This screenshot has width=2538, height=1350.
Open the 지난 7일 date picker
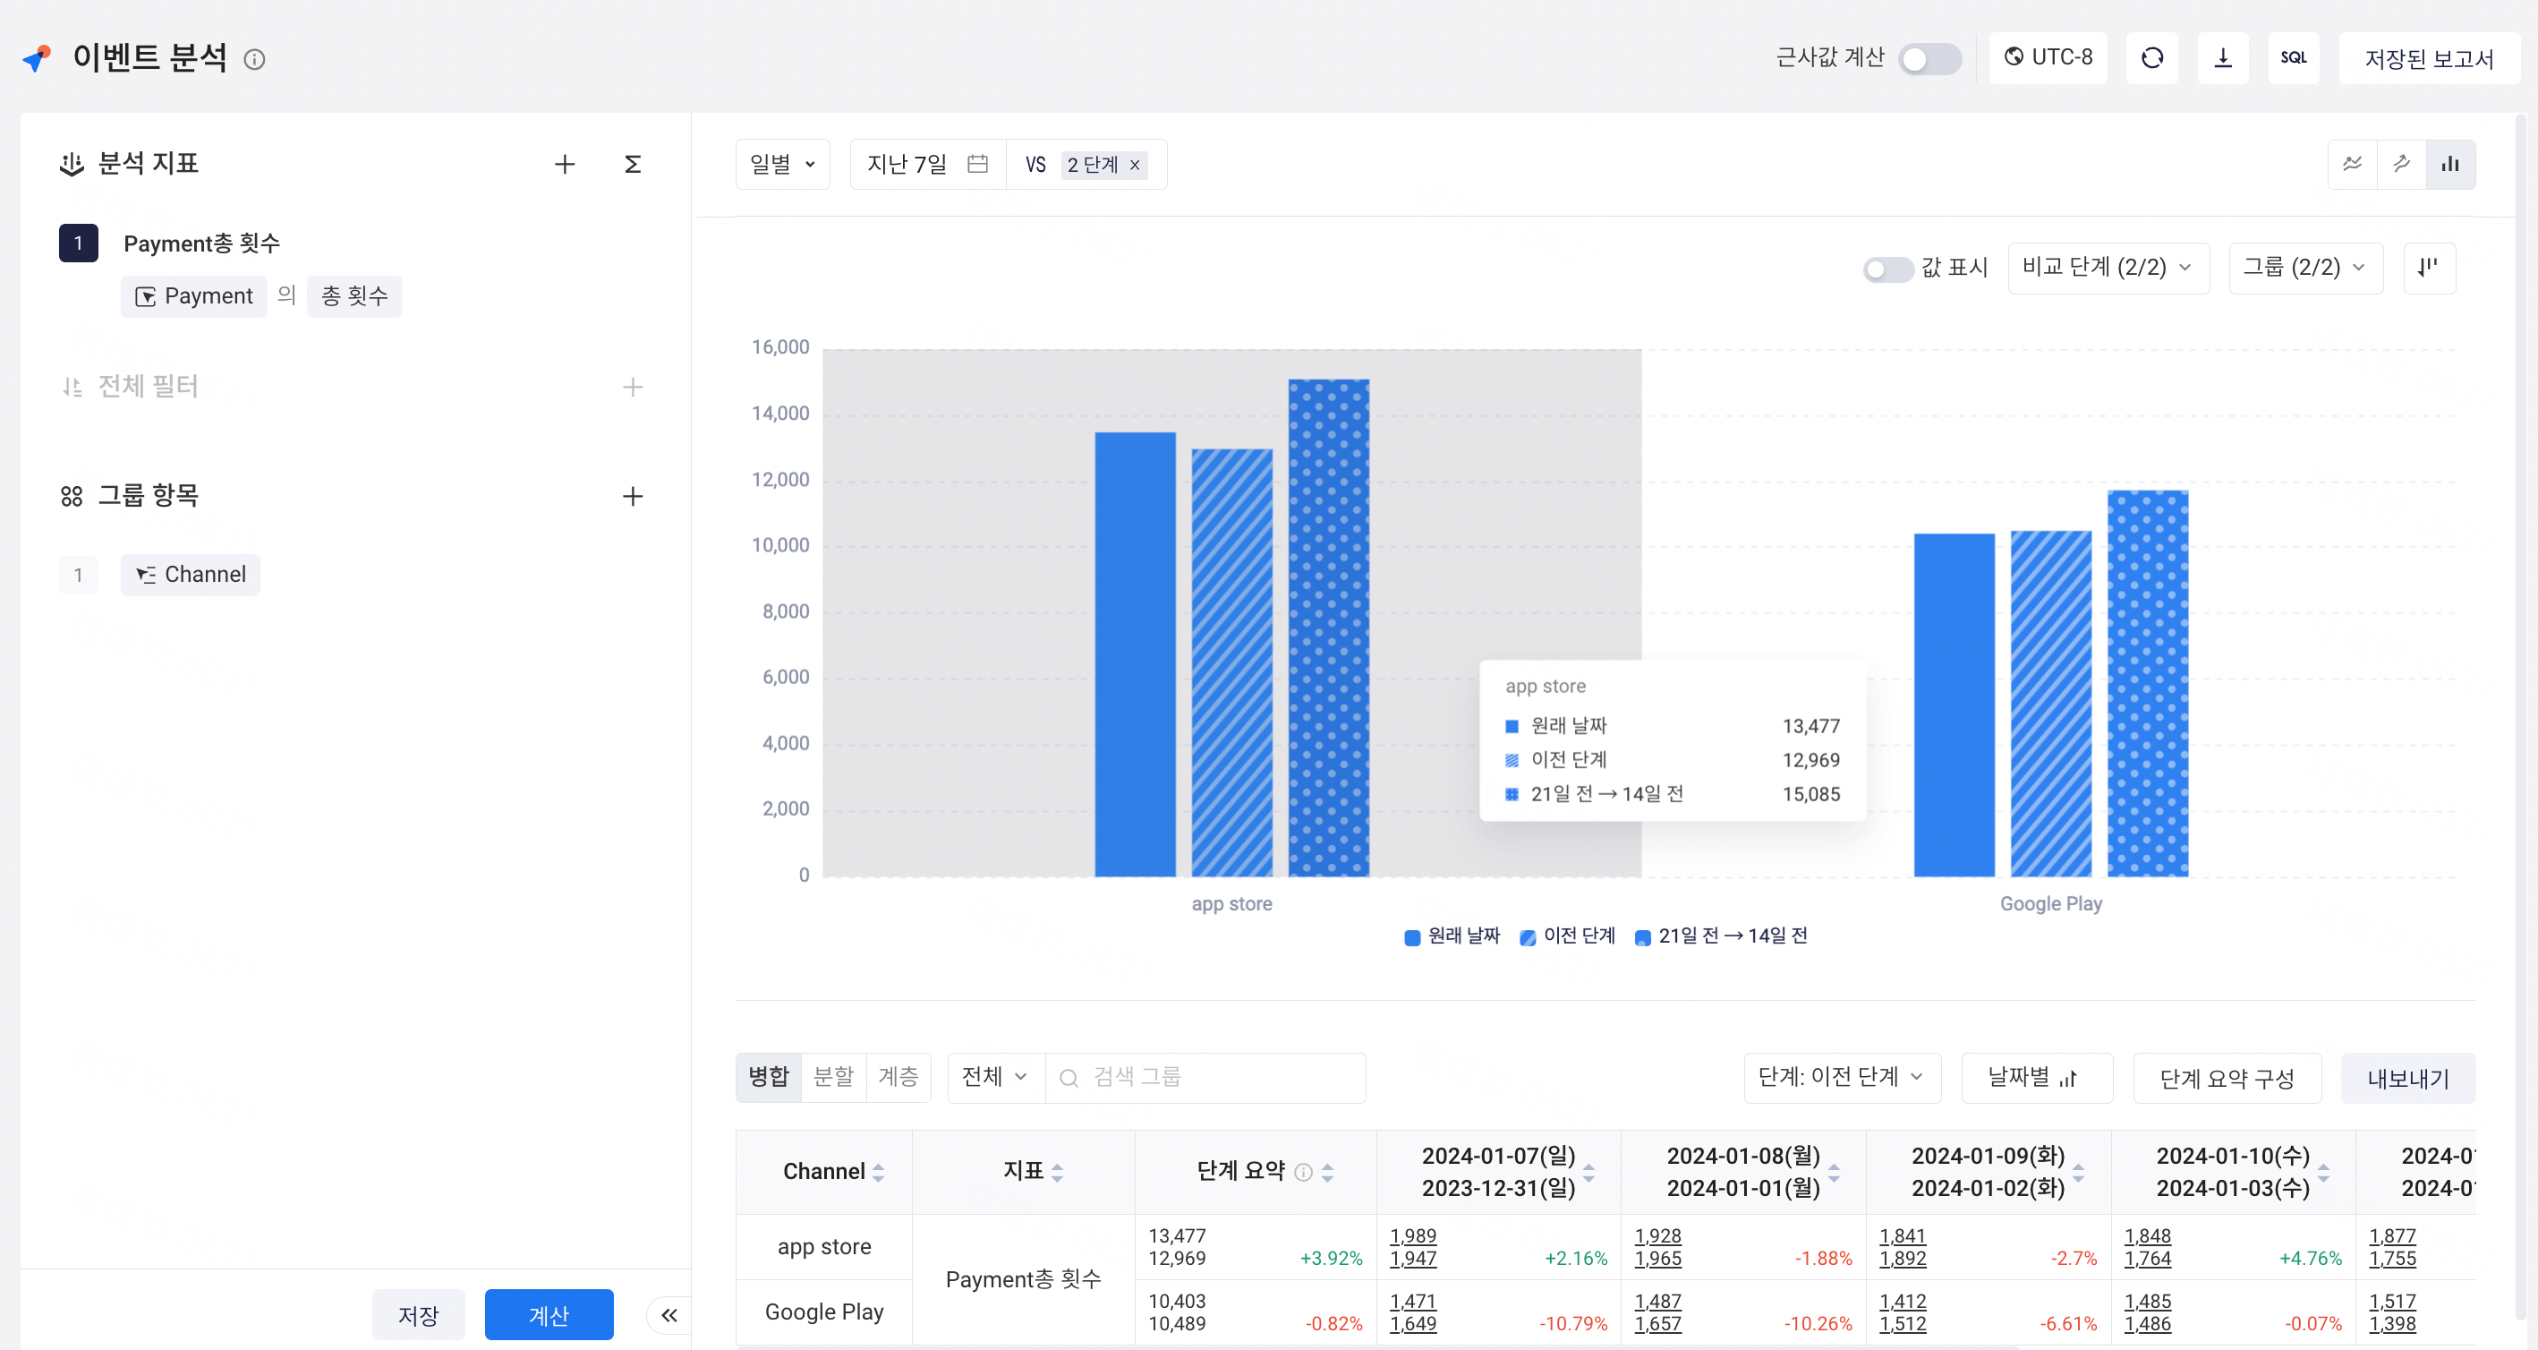927,165
